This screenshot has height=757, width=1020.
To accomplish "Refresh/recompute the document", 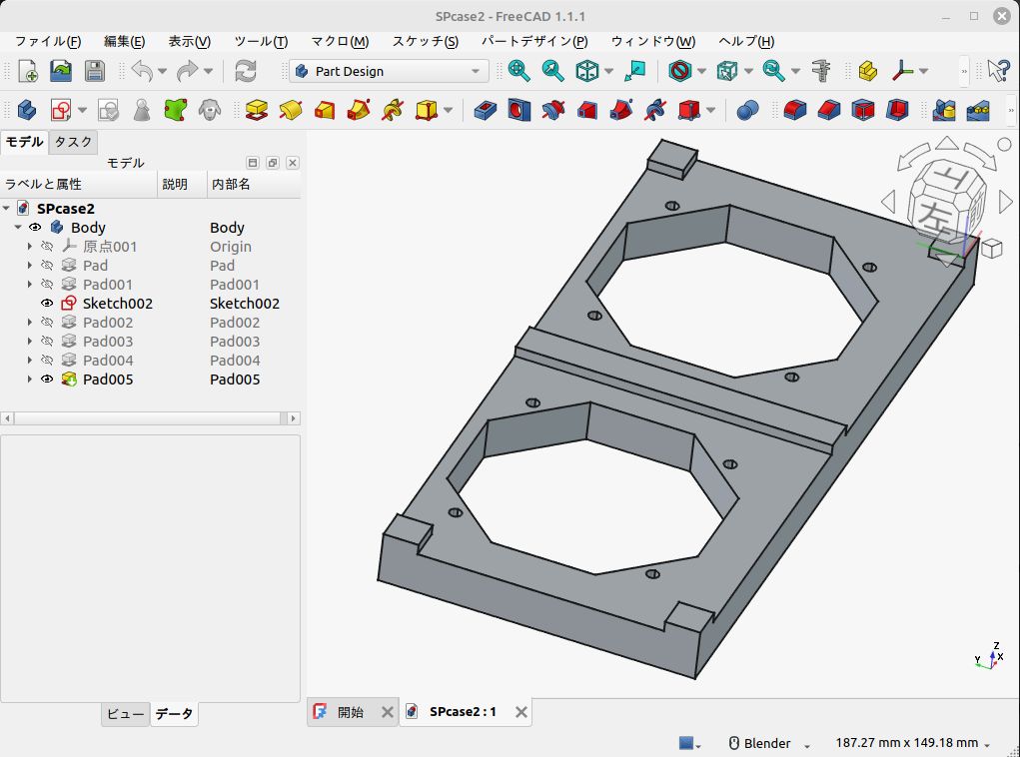I will (x=245, y=71).
